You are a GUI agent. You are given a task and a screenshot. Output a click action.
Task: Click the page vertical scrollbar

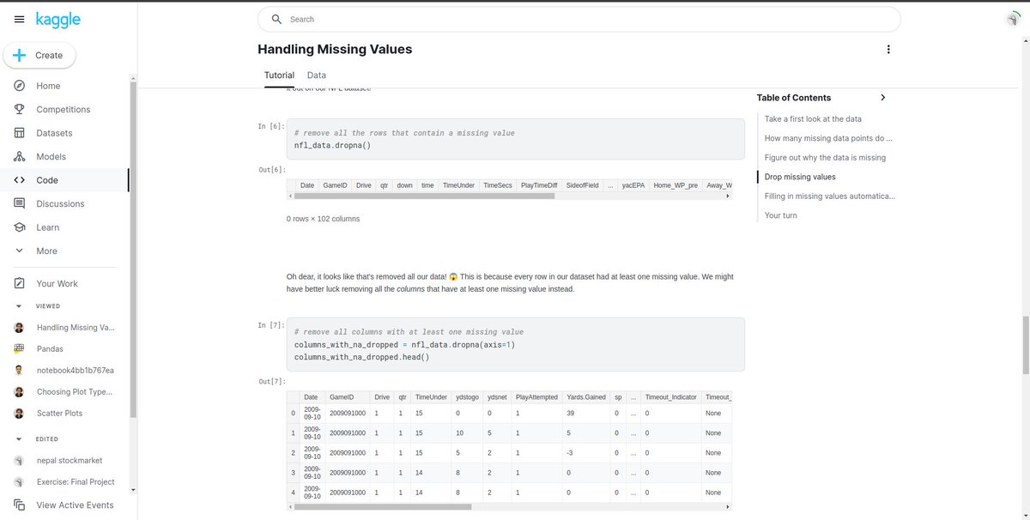[x=1025, y=345]
